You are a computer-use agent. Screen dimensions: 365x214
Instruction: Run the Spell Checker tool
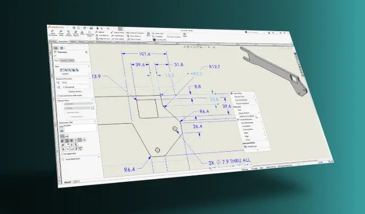click(x=69, y=34)
